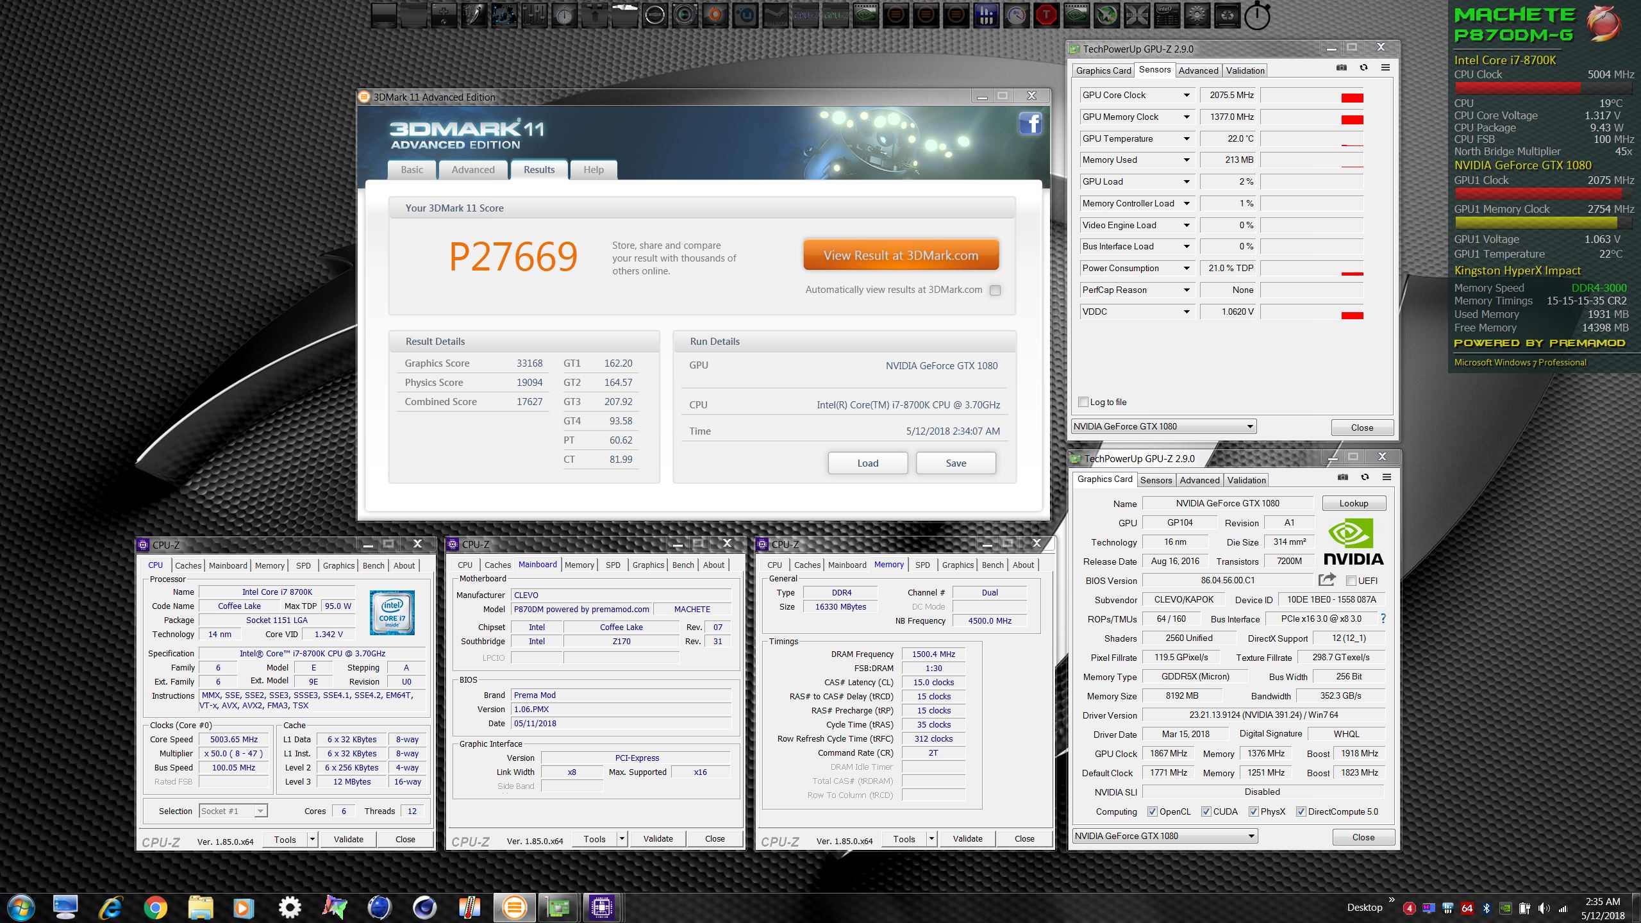Viewport: 1641px width, 923px height.
Task: Click BIOS share/export icon in GPU-Z
Action: [x=1327, y=580]
